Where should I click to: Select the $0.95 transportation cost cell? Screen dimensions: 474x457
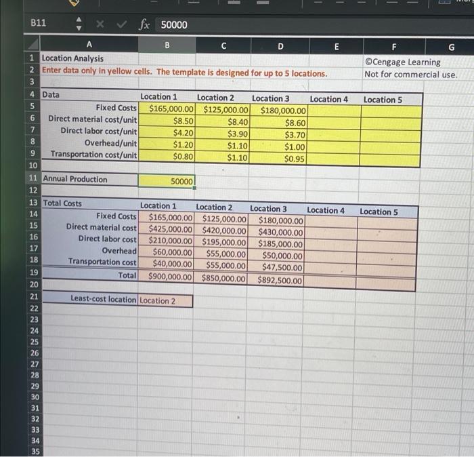pos(278,159)
